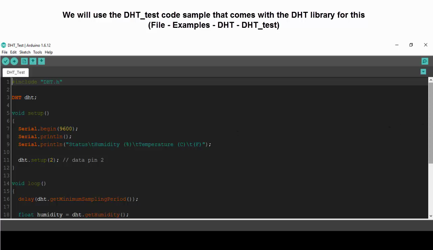
Task: Open the Tools menu
Action: tap(38, 52)
